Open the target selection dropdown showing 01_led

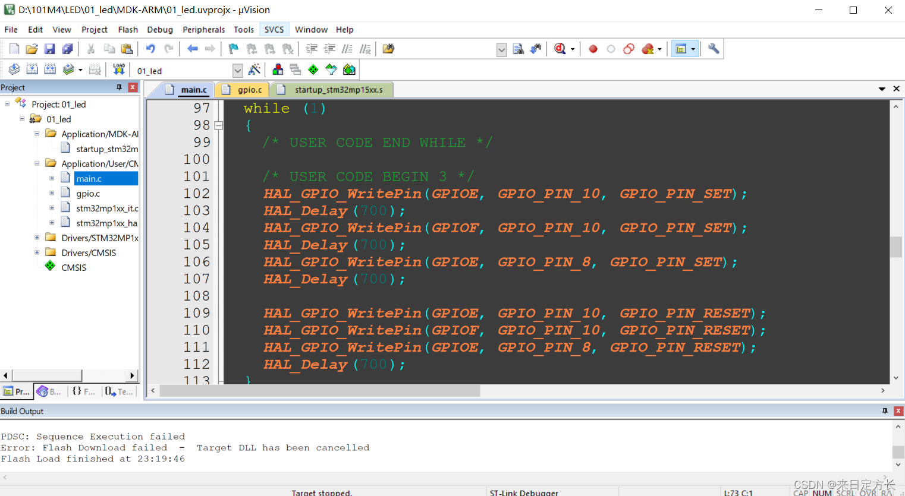pos(238,70)
